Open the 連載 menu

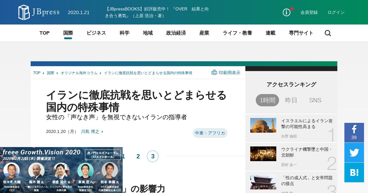click(270, 33)
